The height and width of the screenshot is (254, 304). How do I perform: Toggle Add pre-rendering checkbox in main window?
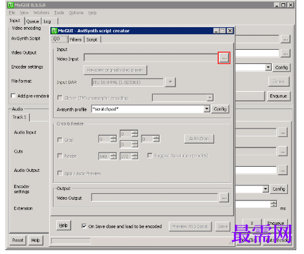pos(13,96)
